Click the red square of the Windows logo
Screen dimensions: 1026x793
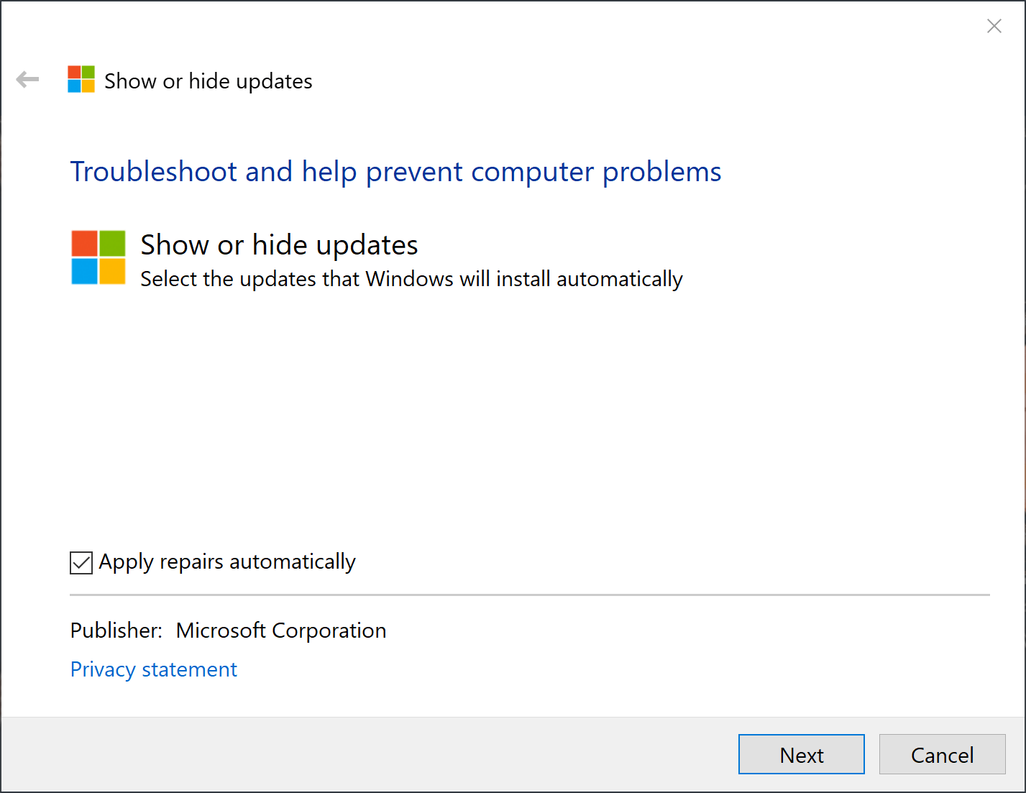(84, 242)
